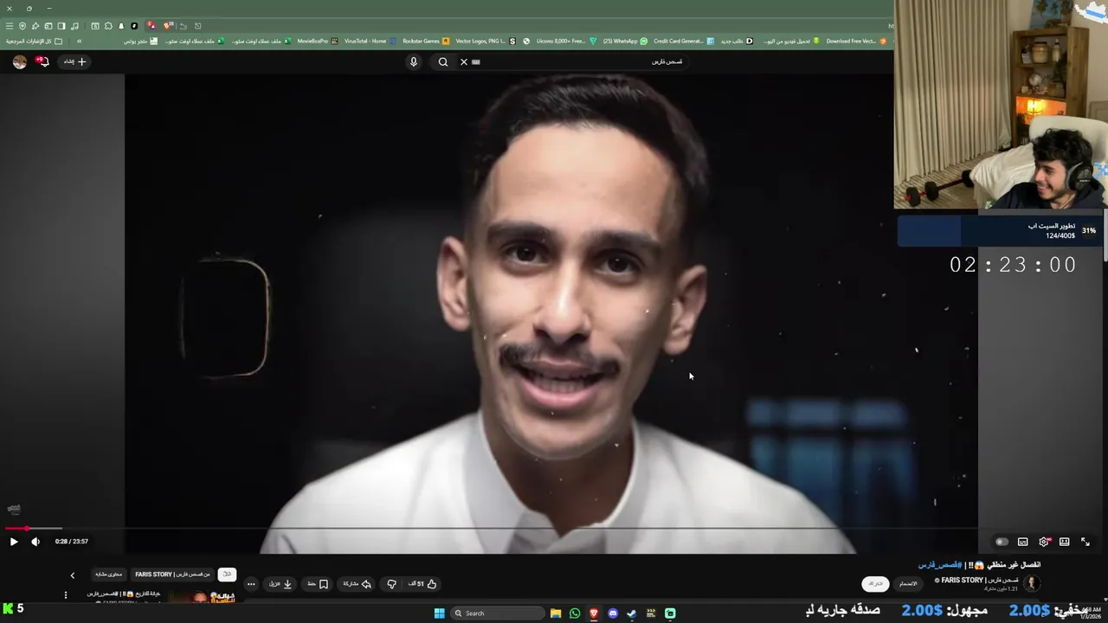Clear the search text with X
Screen dimensions: 1108x623
click(x=464, y=61)
